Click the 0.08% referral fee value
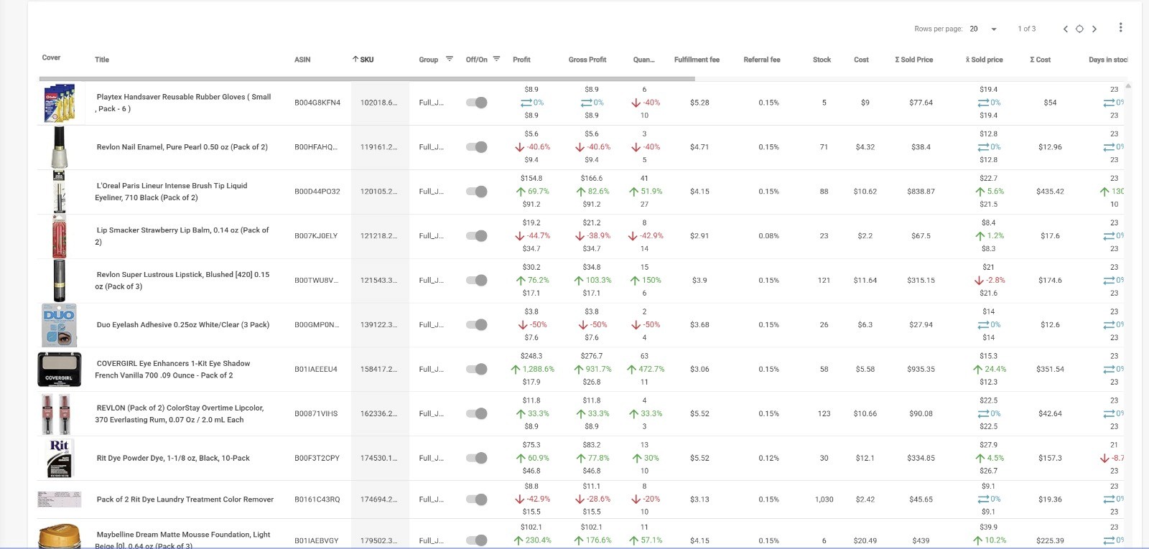1149x549 pixels. 768,236
